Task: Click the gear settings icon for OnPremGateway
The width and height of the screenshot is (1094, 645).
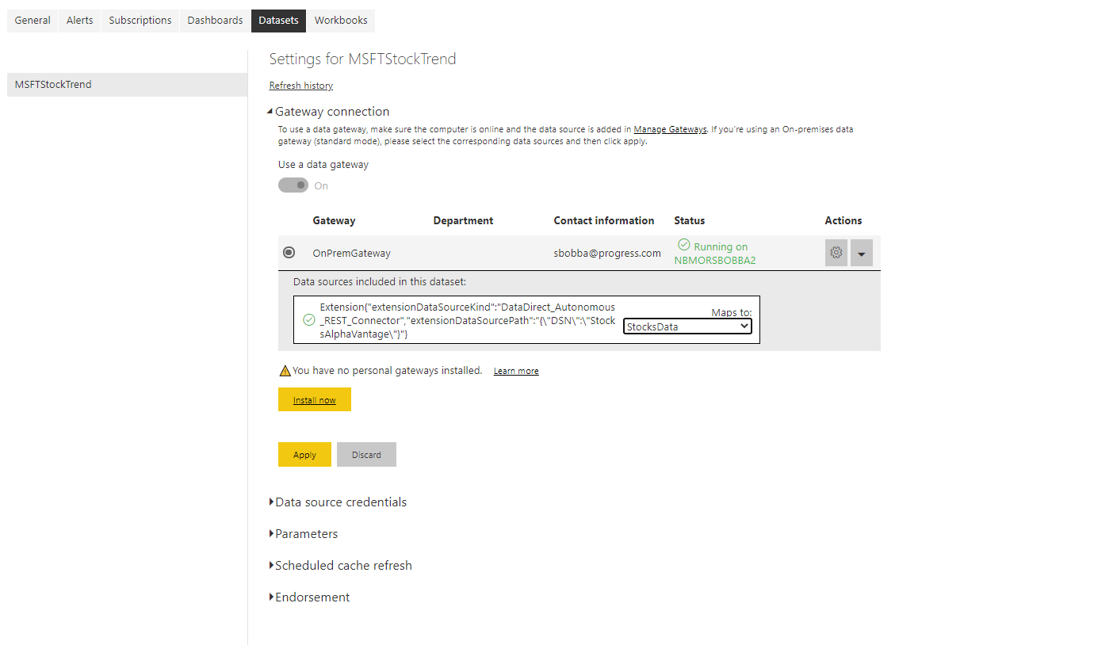Action: [836, 253]
